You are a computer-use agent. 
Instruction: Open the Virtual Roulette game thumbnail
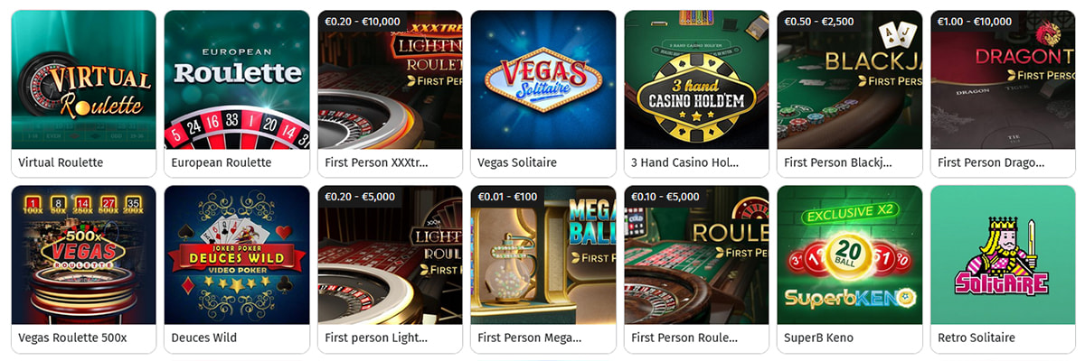[x=83, y=79]
